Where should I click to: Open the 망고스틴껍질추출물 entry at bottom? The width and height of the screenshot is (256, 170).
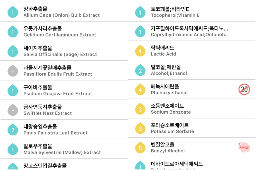tap(64, 164)
